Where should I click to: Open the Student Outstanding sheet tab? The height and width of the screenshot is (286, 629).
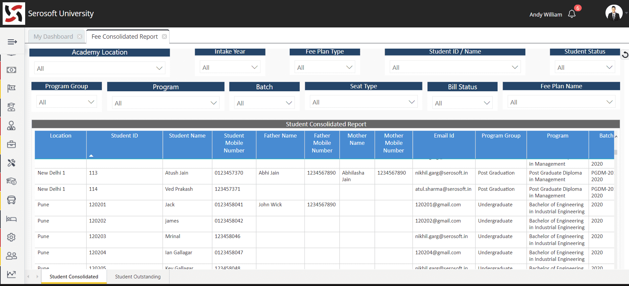[x=138, y=276]
